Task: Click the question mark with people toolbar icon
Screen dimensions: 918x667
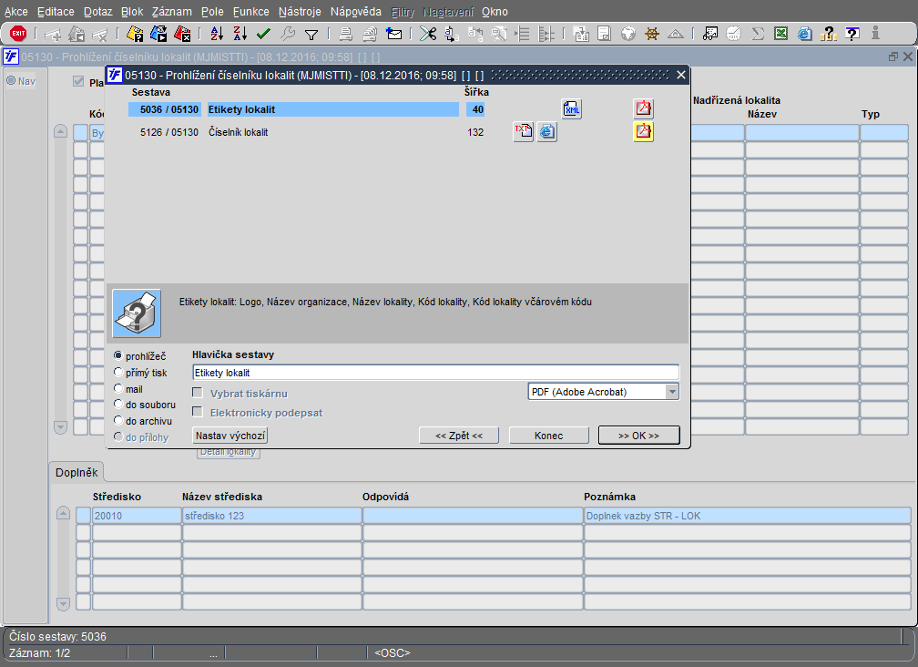Action: pyautogui.click(x=829, y=34)
